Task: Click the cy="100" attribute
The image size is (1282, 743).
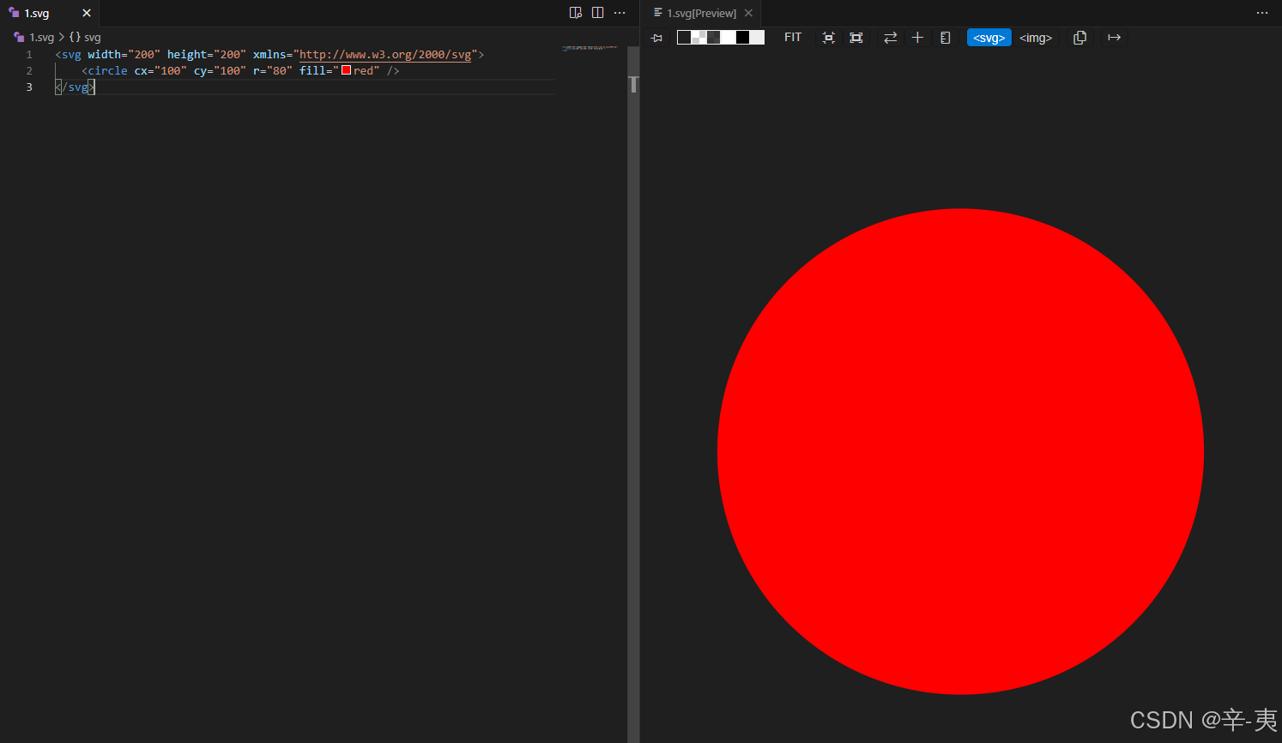Action: coord(220,71)
